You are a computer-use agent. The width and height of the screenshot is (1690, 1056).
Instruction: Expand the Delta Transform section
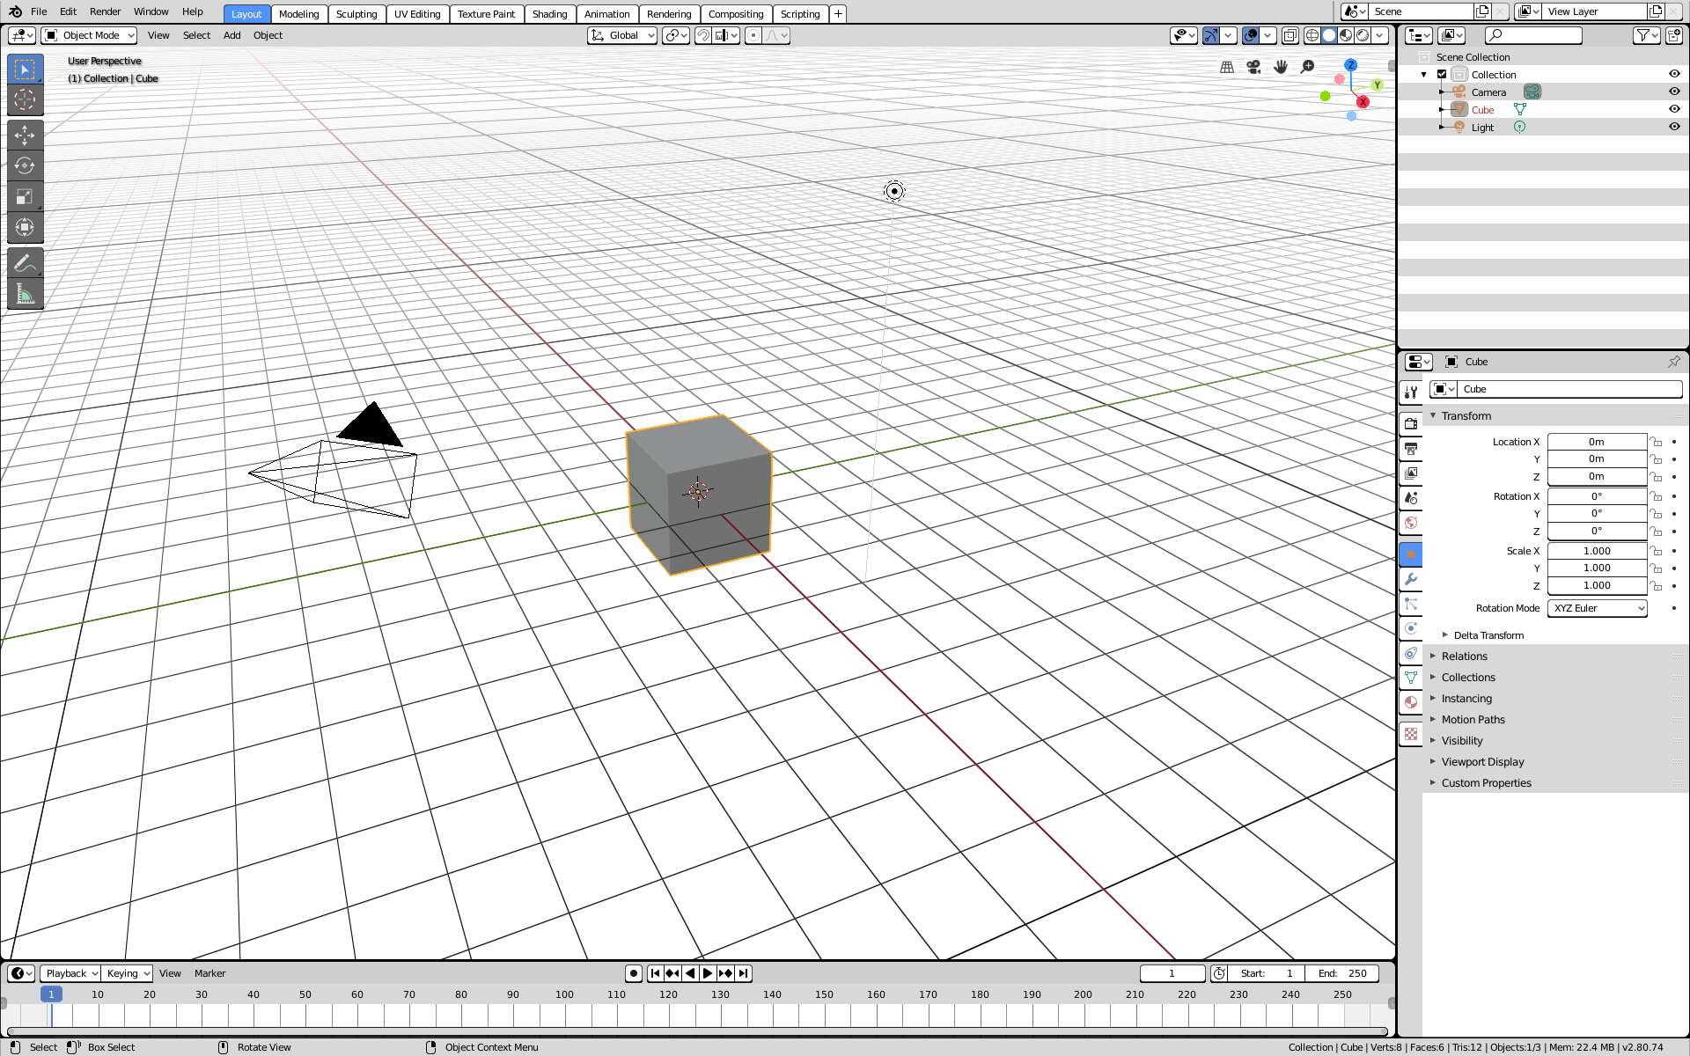point(1488,635)
